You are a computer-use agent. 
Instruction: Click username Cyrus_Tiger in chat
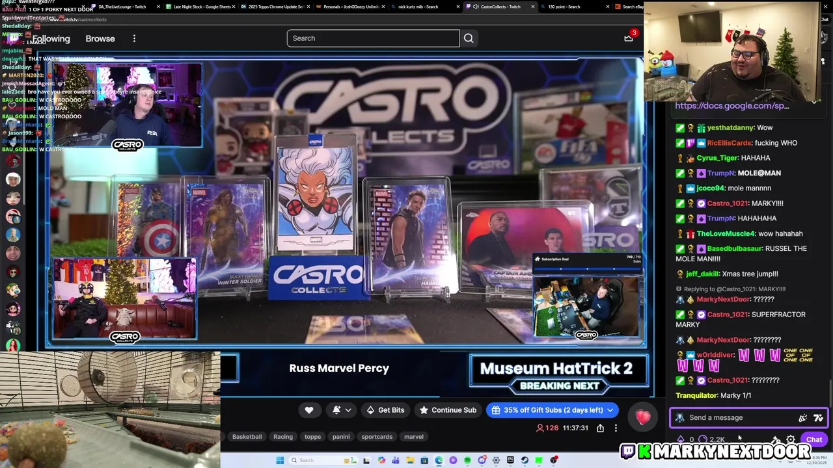(x=717, y=158)
